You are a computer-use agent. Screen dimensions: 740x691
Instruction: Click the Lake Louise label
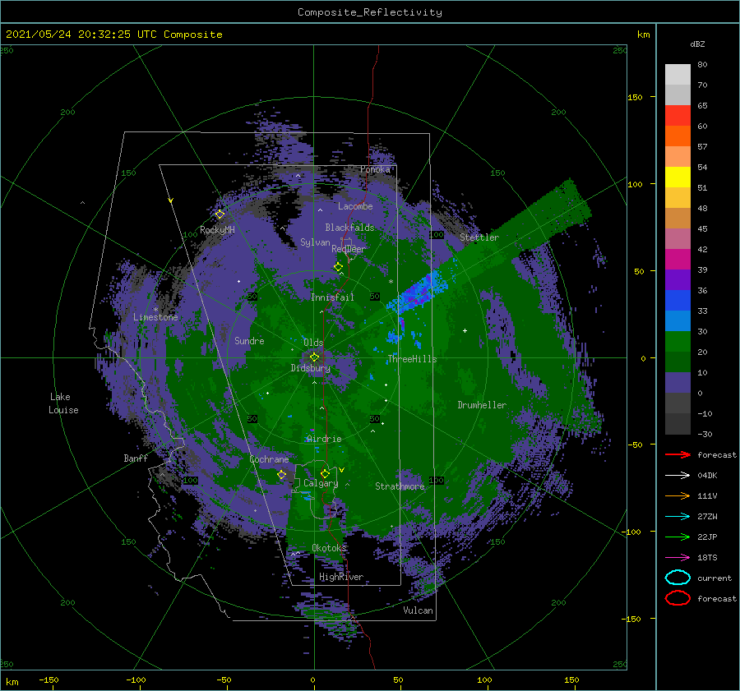point(63,403)
